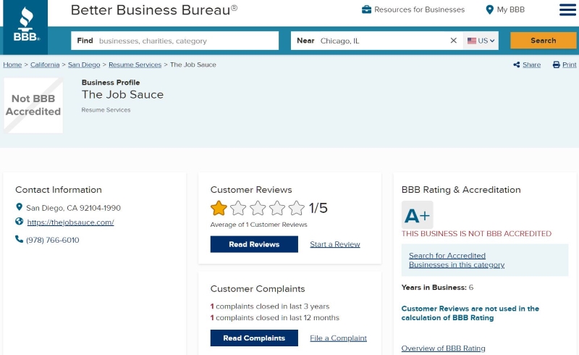Click San Diego, CA 92104-1990 address

(x=74, y=208)
